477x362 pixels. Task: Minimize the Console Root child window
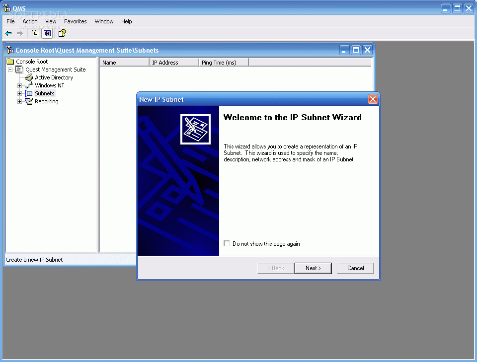pos(344,50)
